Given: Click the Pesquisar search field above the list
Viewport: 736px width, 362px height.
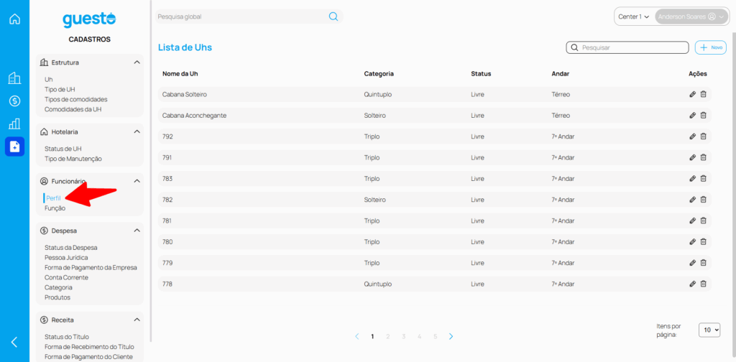Looking at the screenshot, I should pyautogui.click(x=632, y=47).
